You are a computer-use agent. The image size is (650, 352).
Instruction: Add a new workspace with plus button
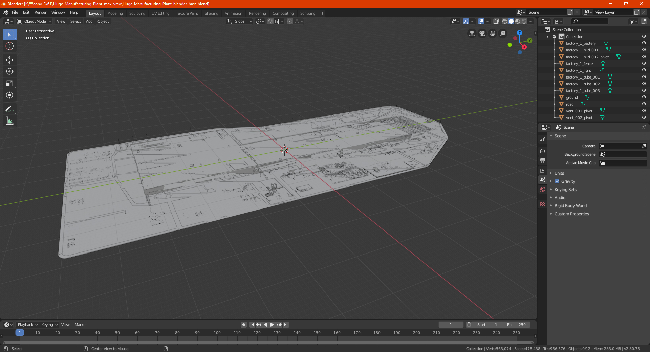(322, 13)
